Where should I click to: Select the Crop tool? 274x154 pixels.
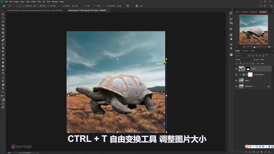pyautogui.click(x=3, y=29)
